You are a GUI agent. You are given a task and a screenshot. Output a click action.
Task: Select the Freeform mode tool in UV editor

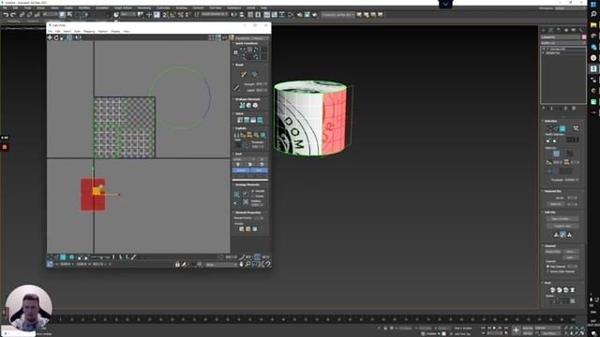(x=69, y=37)
